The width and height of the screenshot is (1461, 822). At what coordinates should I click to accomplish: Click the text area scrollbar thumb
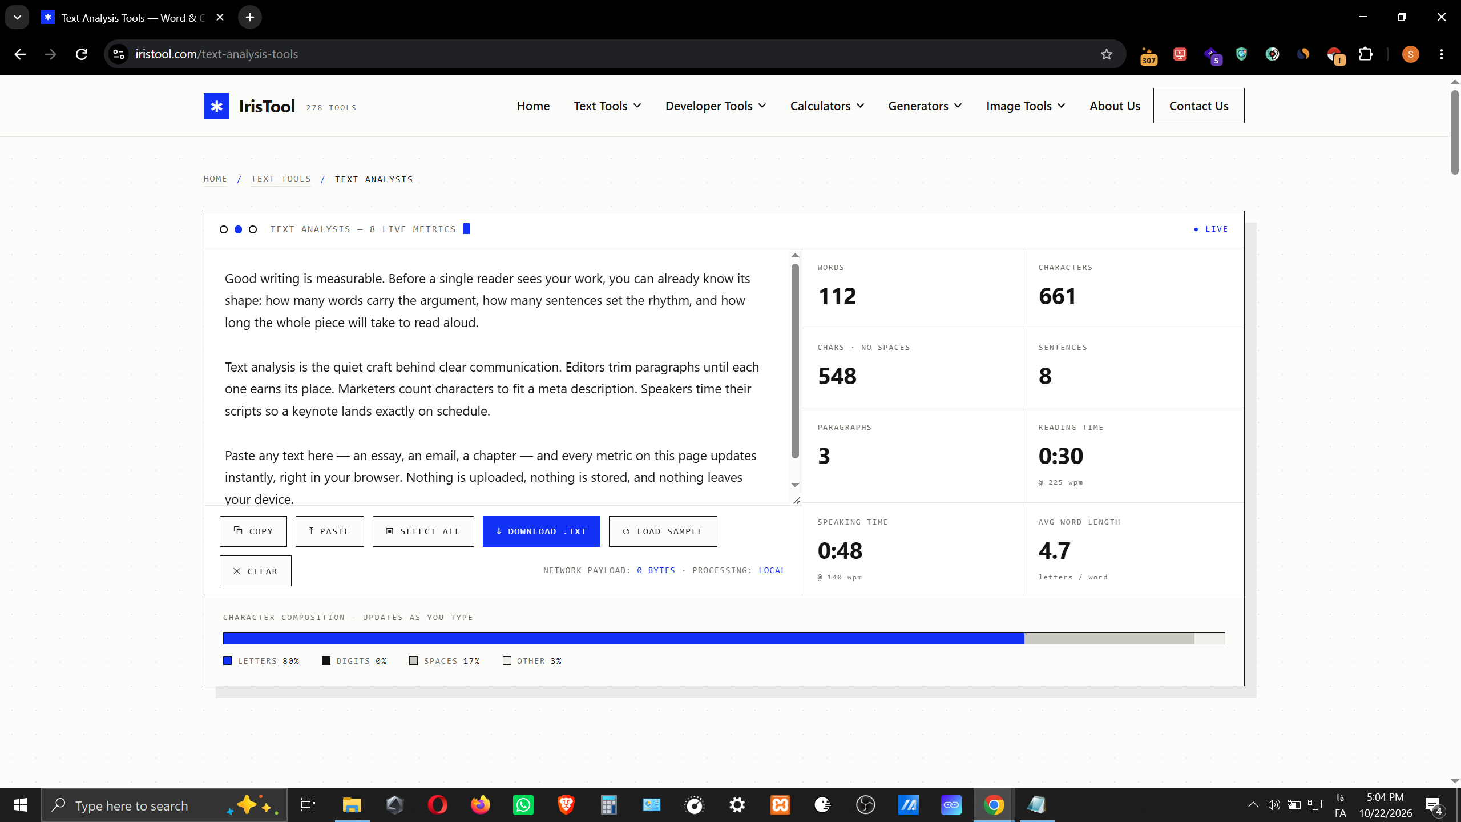[795, 361]
